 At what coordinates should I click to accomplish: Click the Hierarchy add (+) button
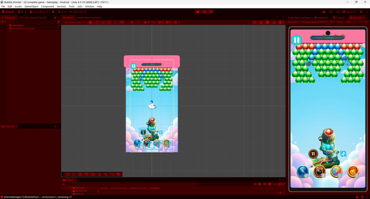point(2,22)
